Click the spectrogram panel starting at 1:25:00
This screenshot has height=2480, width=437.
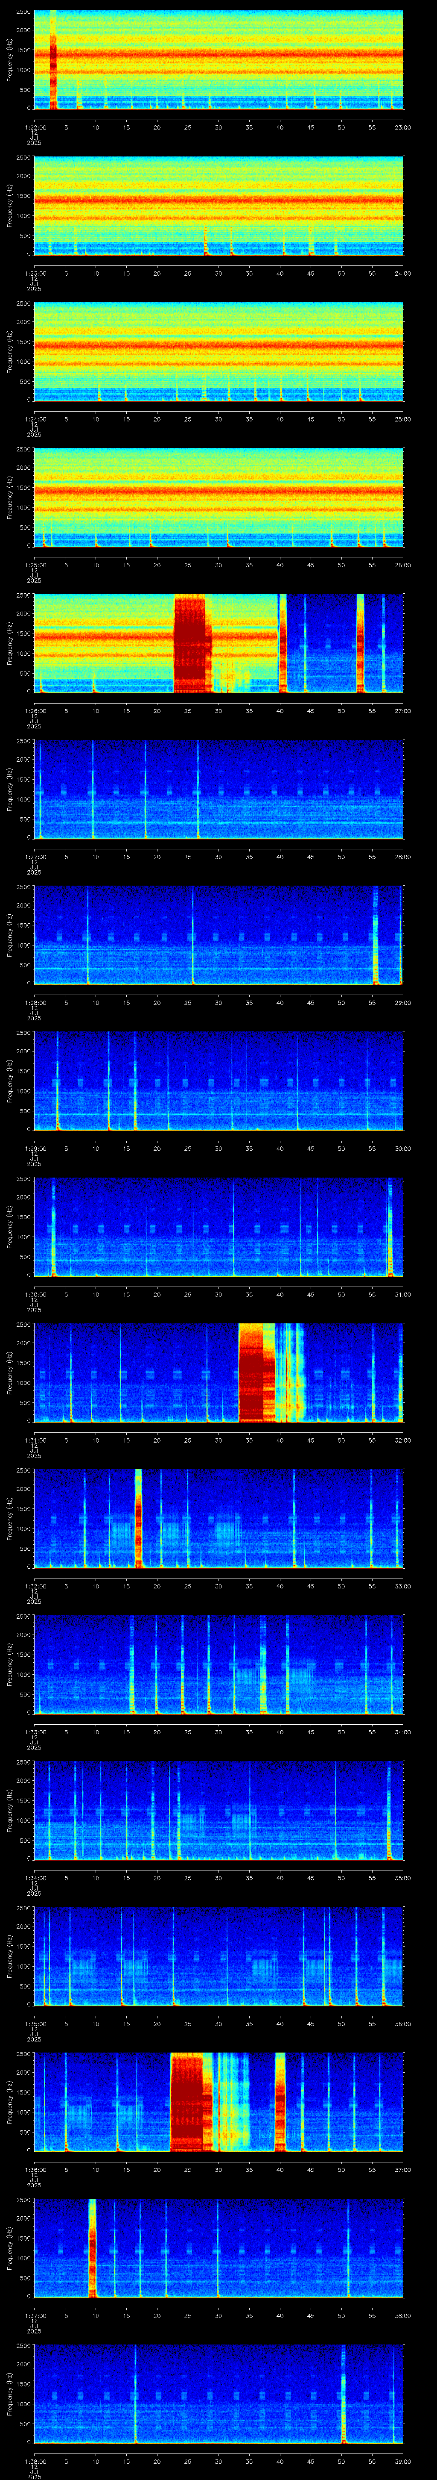[218, 498]
